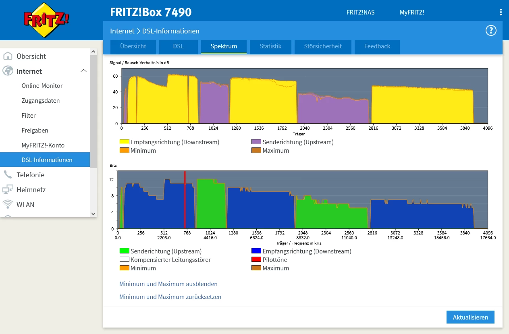This screenshot has height=334, width=509.
Task: Click the WLAN wifi icon
Action: (8, 204)
